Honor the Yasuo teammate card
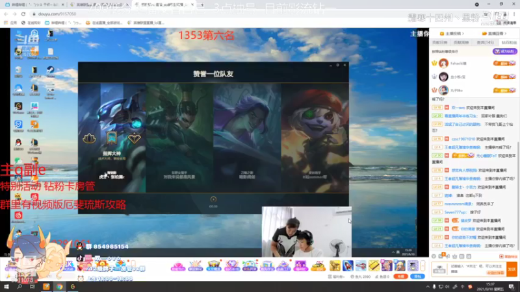 247,138
